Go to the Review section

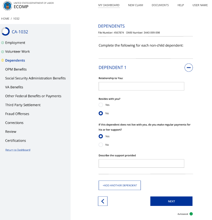coord(11,132)
